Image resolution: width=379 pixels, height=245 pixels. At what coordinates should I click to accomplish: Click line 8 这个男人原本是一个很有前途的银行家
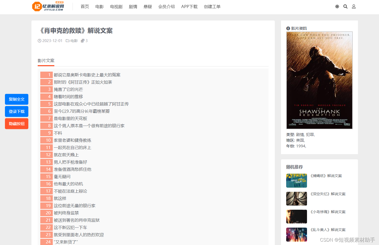pos(89,126)
